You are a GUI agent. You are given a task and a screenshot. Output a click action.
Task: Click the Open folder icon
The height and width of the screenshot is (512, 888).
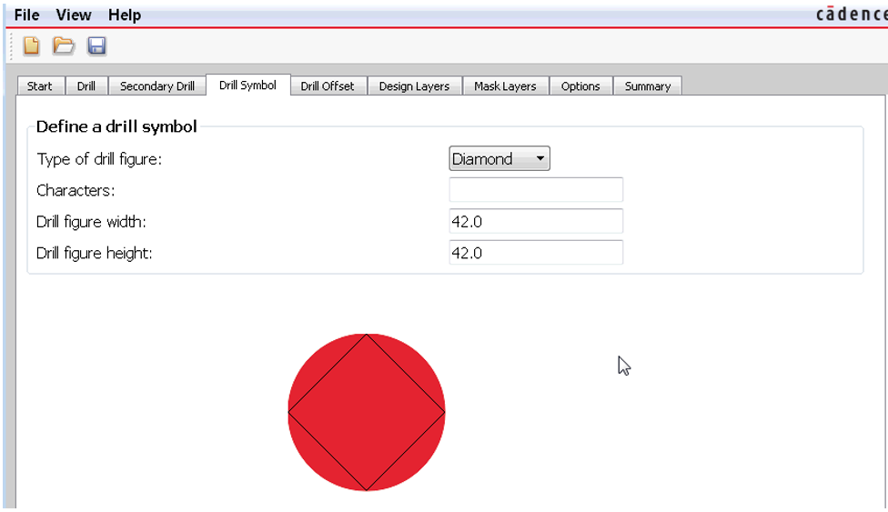[x=64, y=45]
